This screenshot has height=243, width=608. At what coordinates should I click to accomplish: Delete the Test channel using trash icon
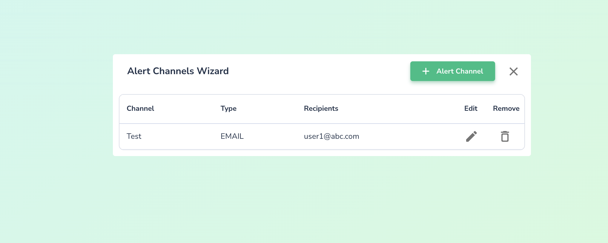(x=505, y=136)
